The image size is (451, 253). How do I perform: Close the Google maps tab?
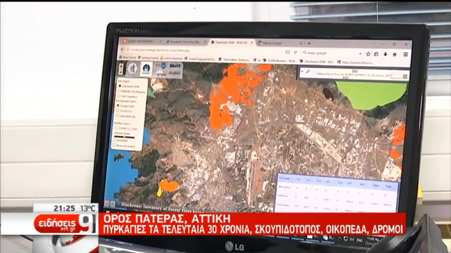[301, 43]
